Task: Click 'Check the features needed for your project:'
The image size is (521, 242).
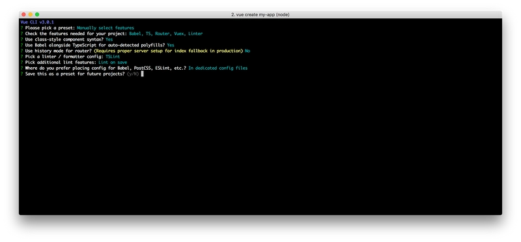Action: [76, 34]
